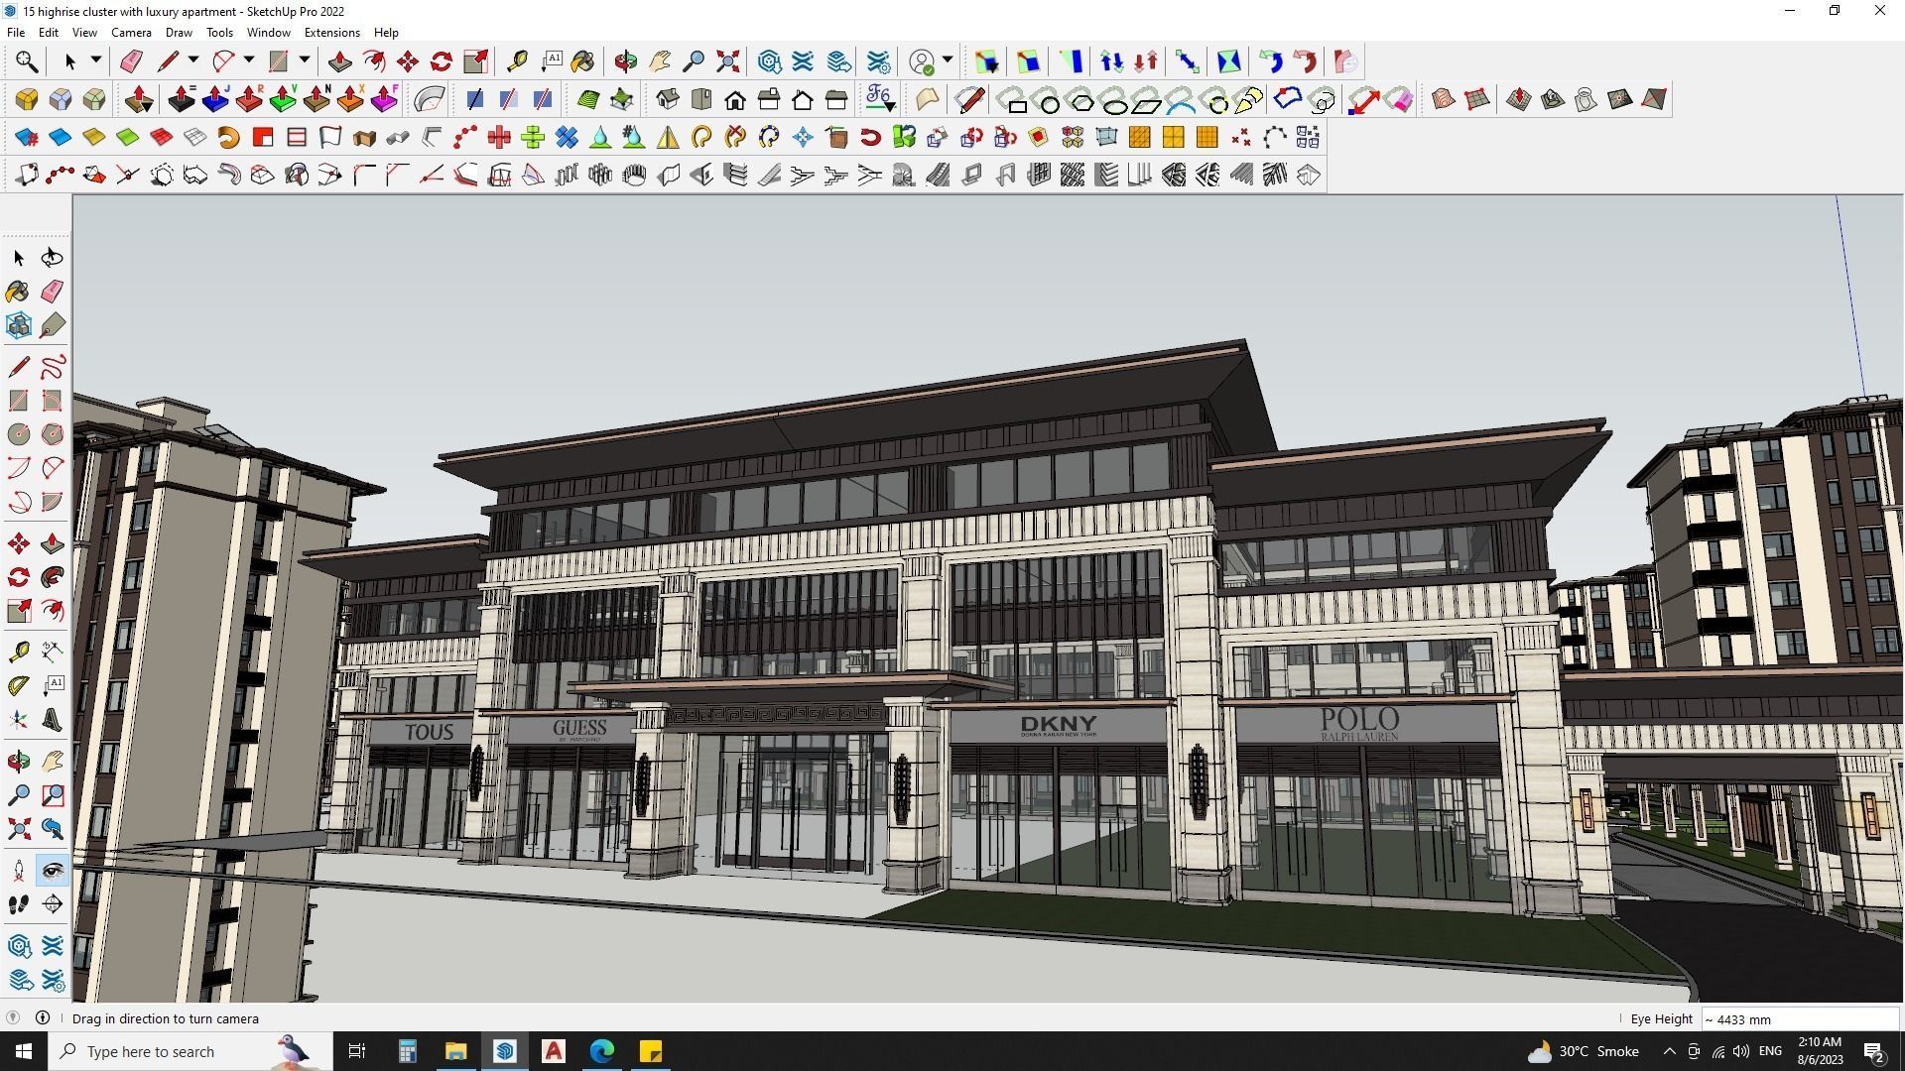Open AutoCAD red A icon in taskbar
This screenshot has height=1071, width=1905.
[554, 1051]
